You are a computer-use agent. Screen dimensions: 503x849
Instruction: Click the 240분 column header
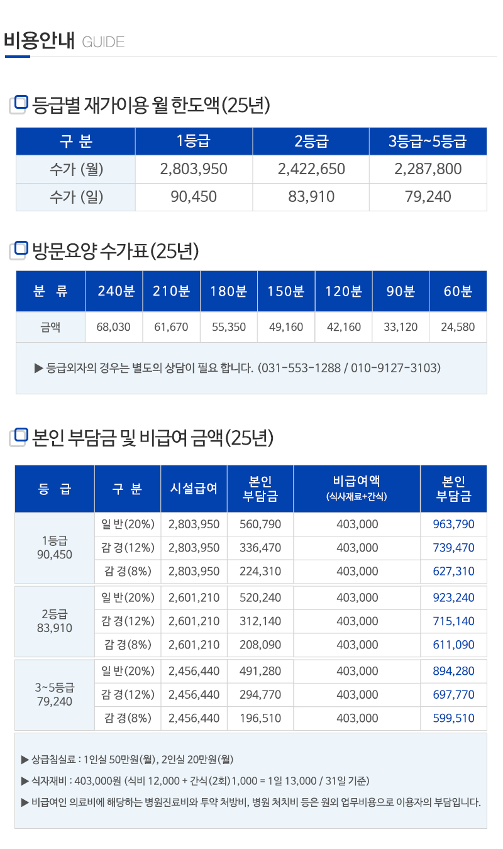coord(114,291)
